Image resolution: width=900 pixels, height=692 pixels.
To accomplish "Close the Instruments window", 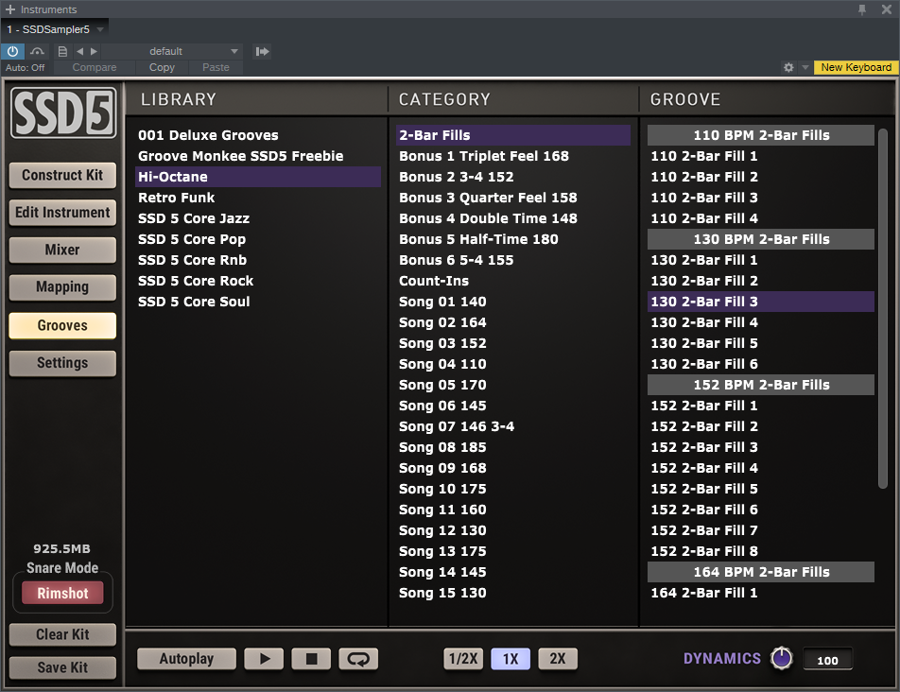I will point(886,9).
